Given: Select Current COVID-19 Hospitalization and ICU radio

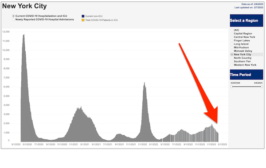Looking at the screenshot, I should (x=13, y=16).
